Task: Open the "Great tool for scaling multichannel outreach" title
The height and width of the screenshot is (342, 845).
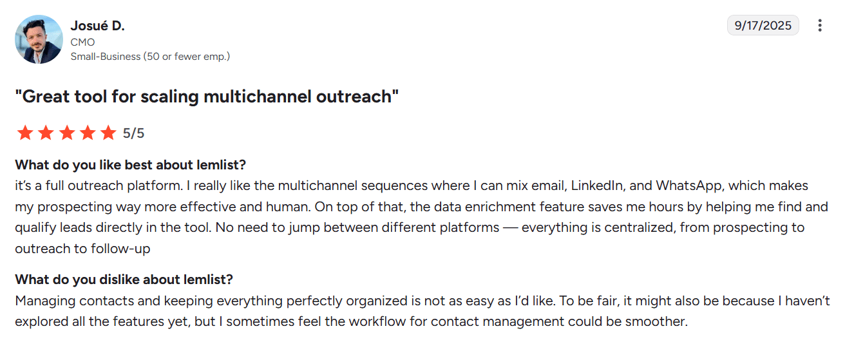Action: coord(207,97)
